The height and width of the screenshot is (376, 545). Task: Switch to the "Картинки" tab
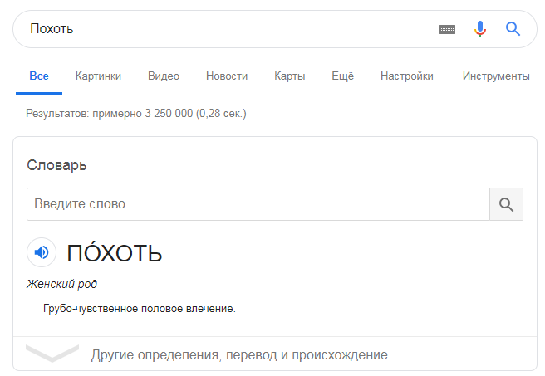[x=98, y=76]
